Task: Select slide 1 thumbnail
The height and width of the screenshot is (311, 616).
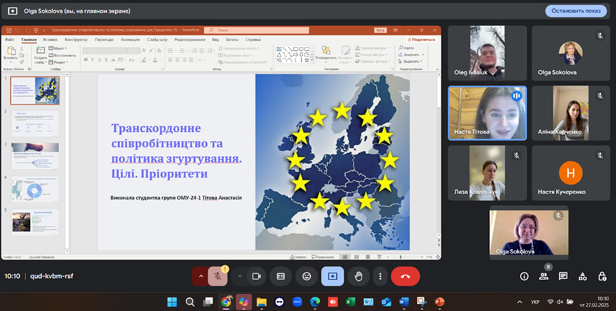Action: click(x=35, y=91)
